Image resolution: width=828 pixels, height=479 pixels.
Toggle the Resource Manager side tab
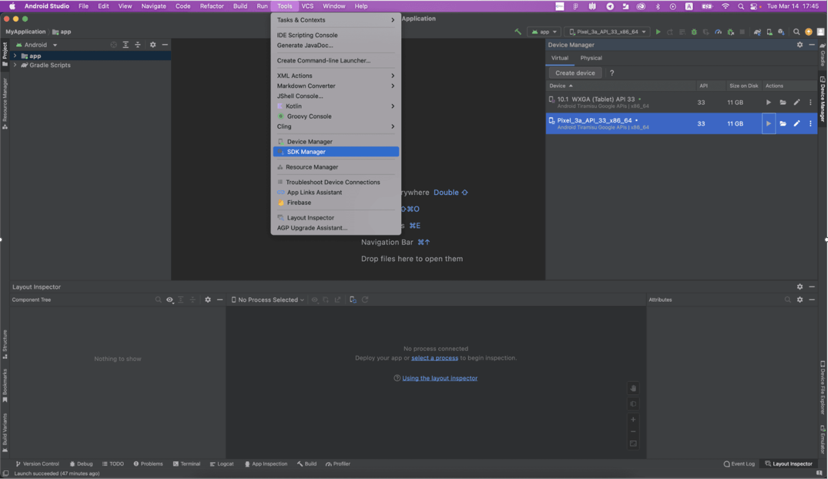pos(5,103)
